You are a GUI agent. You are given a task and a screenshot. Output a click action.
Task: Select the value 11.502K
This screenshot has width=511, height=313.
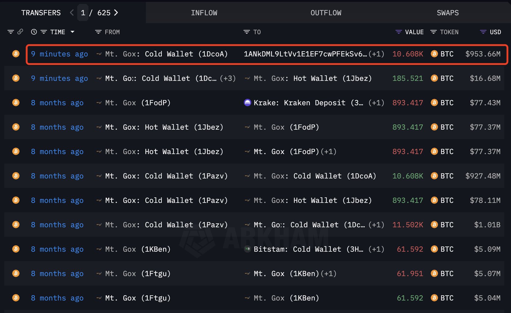coord(408,225)
